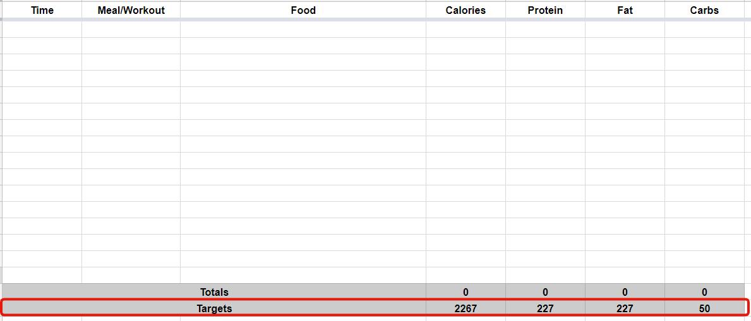Viewport: 751px width, 321px height.
Task: Click the Calories total value
Action: (466, 292)
